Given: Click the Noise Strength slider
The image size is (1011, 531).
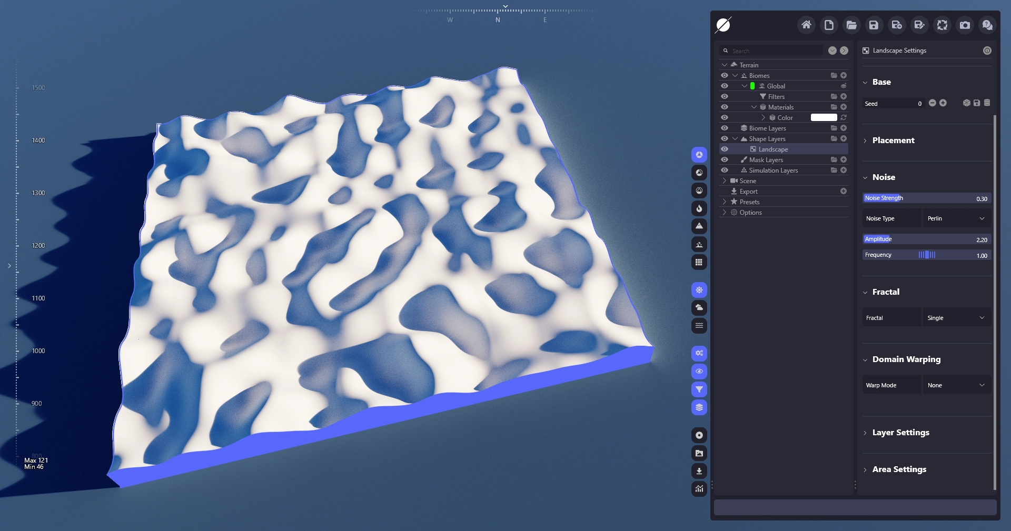Looking at the screenshot, I should pos(926,198).
